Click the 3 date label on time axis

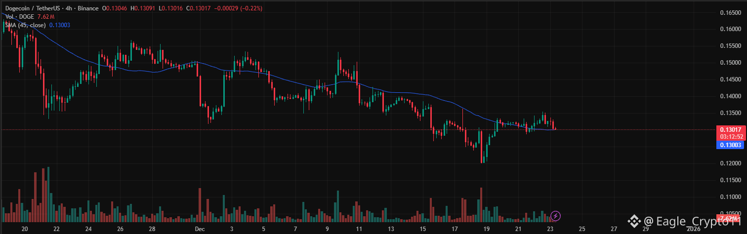pos(232,229)
